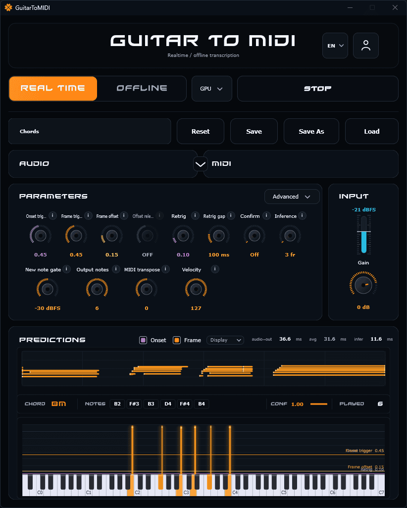Click the C4 key on piano keyboard
This screenshot has width=407, height=508.
[235, 492]
